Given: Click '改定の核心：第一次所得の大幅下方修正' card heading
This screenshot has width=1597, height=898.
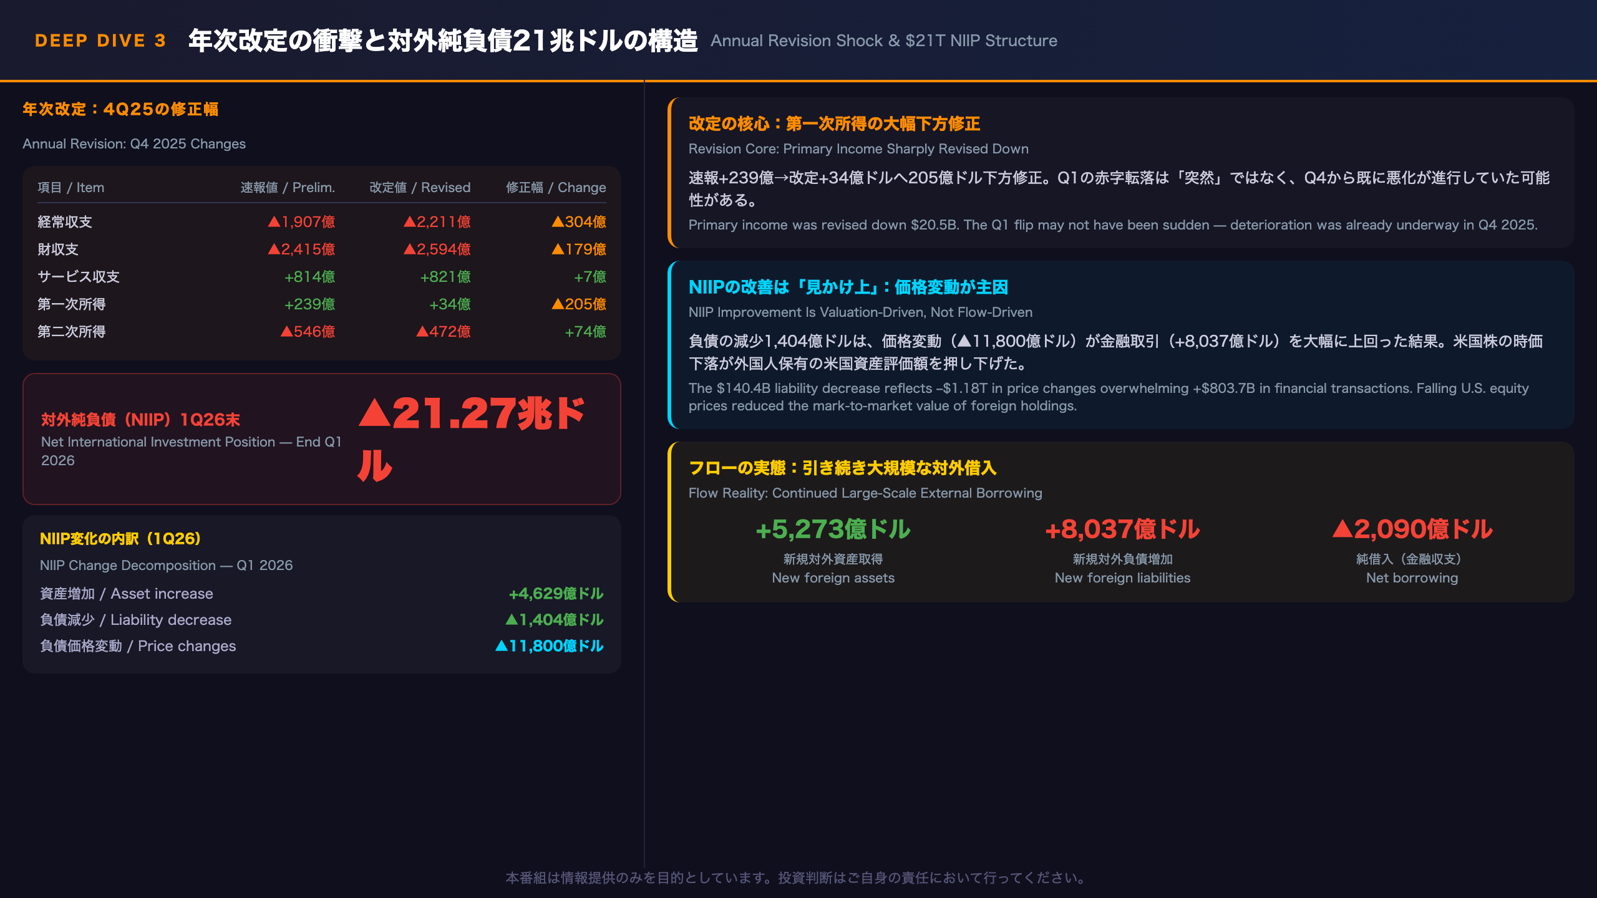Looking at the screenshot, I should (x=834, y=123).
